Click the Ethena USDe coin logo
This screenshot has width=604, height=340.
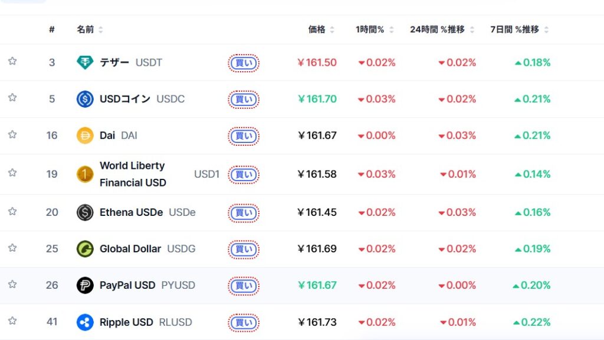click(x=85, y=212)
